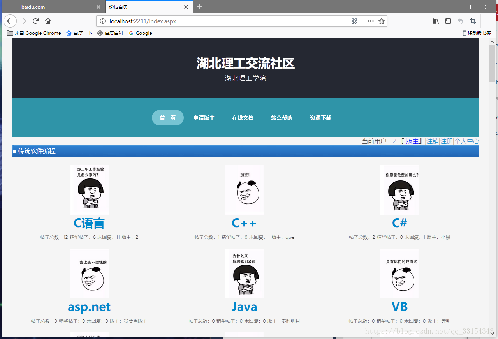Go back with the browser back arrow
Image resolution: width=498 pixels, height=339 pixels.
[x=10, y=21]
